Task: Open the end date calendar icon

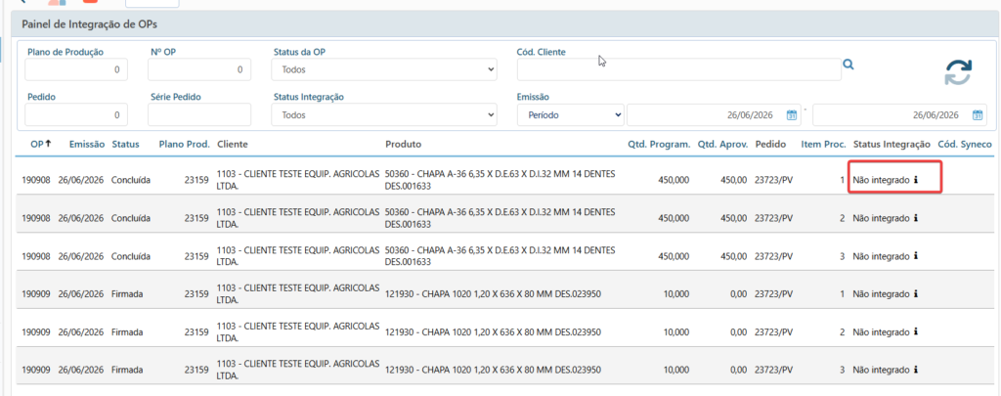Action: pos(978,115)
